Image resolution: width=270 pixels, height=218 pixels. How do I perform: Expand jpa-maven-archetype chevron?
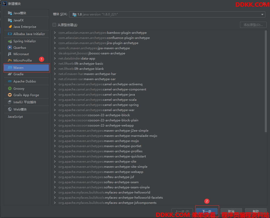[55, 48]
